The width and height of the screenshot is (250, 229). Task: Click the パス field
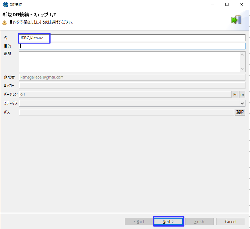tap(126, 112)
